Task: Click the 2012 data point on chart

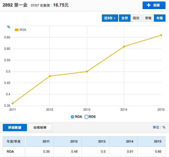Action: [x=50, y=76]
